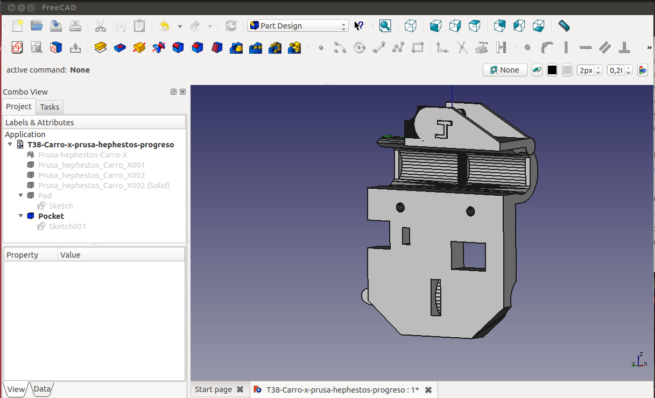Close the Start page tab

[240, 389]
